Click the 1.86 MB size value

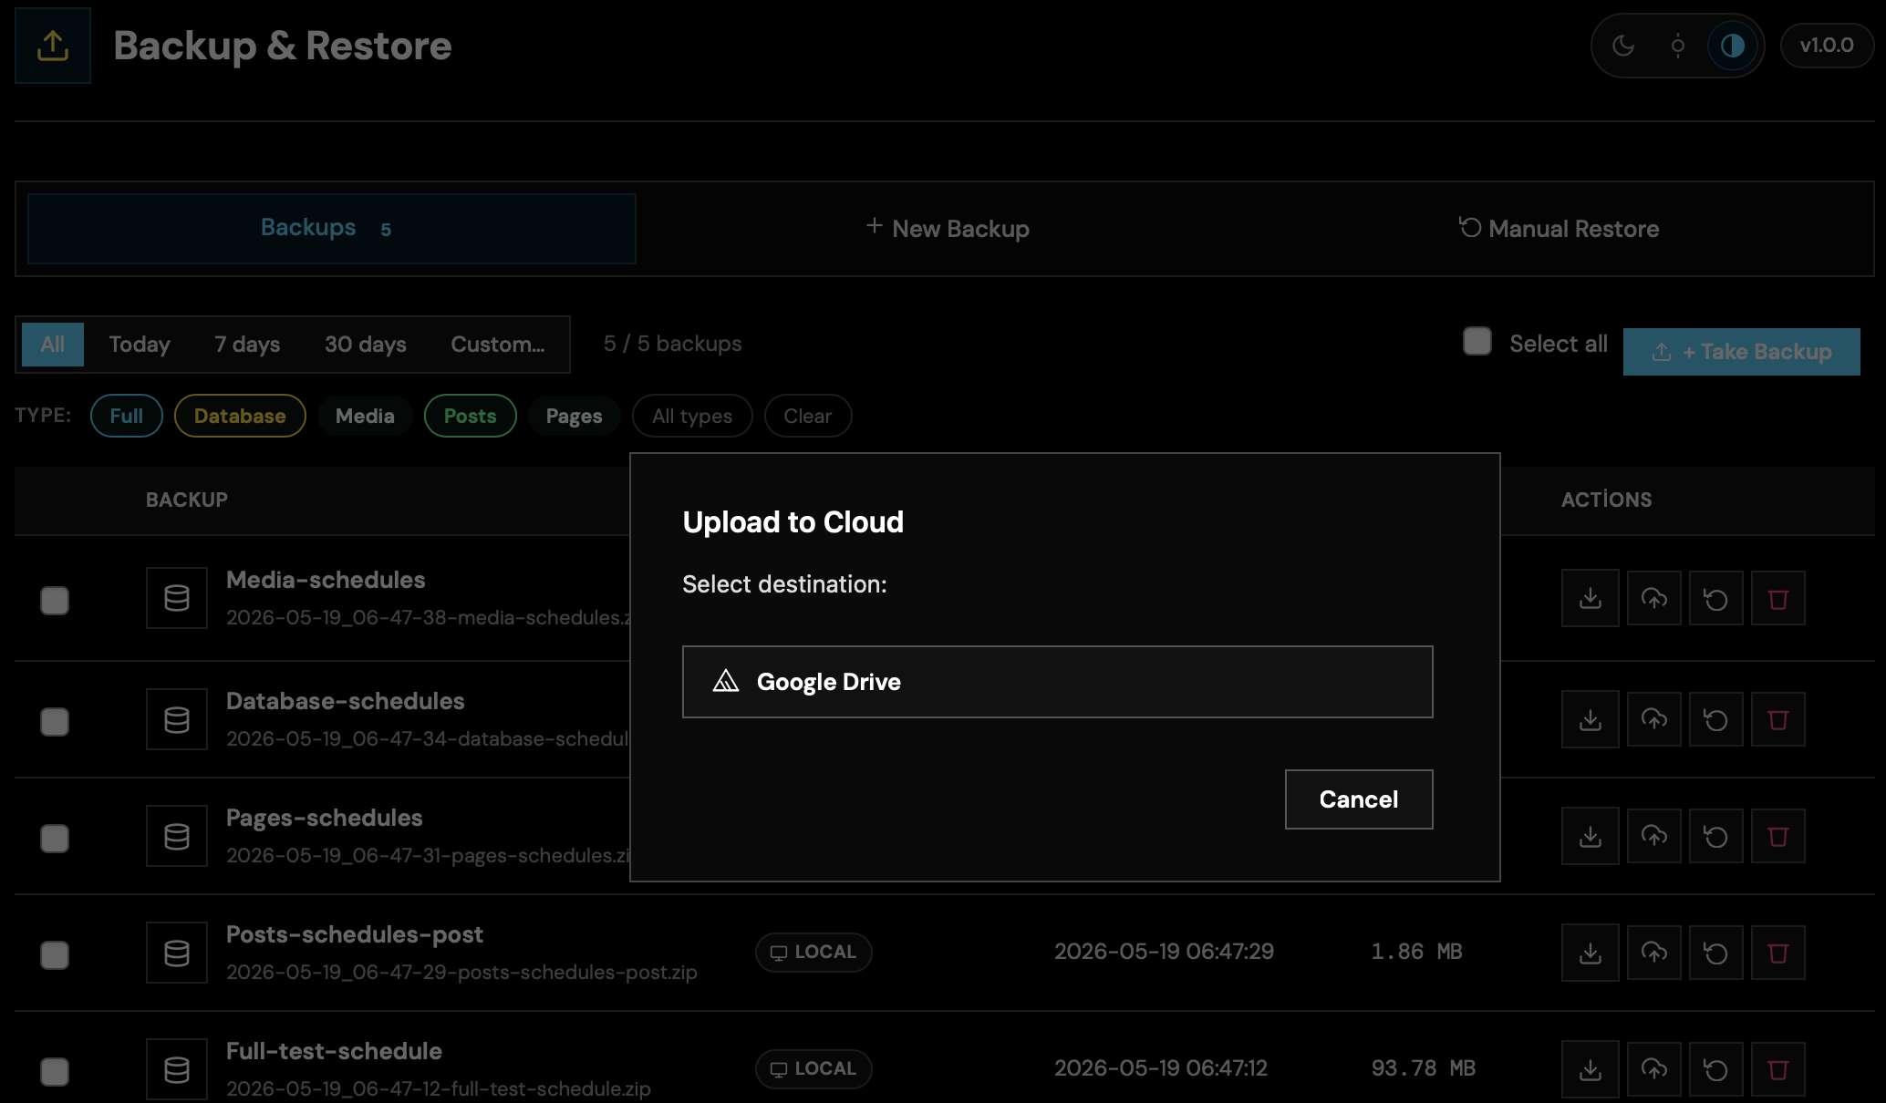1416,952
